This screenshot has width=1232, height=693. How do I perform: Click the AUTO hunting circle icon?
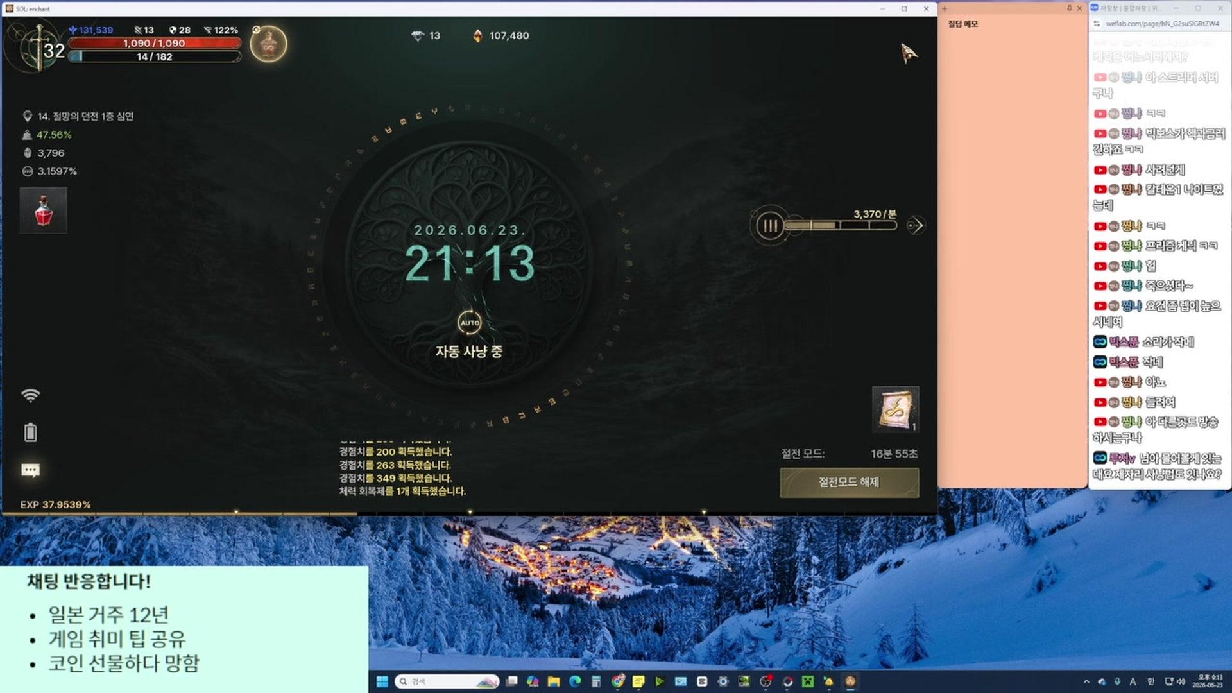pos(470,323)
